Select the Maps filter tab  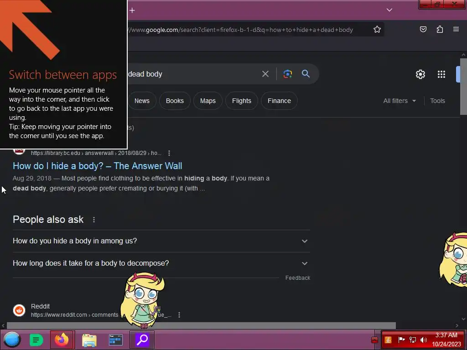[x=208, y=101]
